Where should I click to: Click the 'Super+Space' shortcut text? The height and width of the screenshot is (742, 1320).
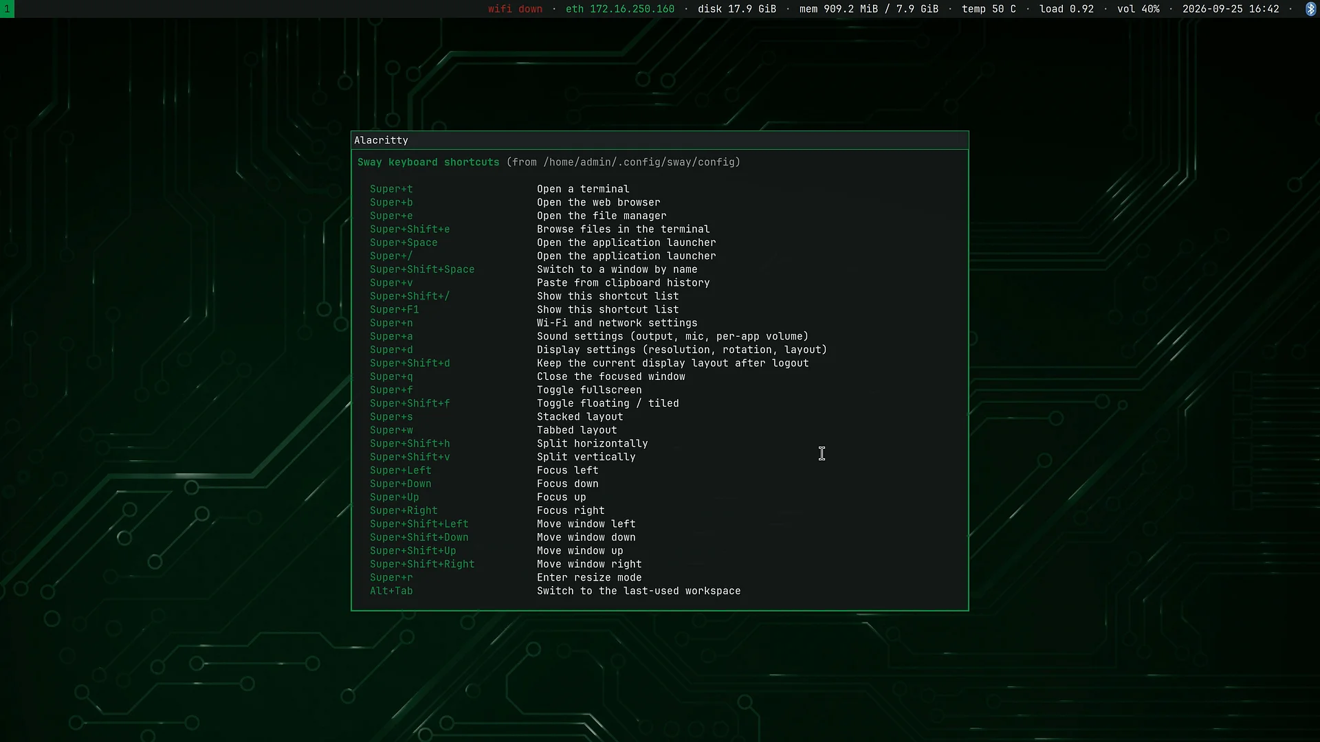tap(404, 243)
